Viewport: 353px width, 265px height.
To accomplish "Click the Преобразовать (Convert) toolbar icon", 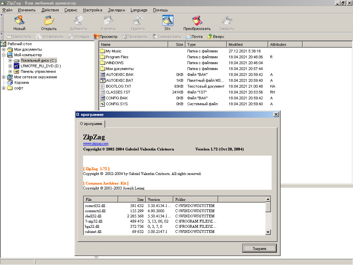I will tap(197, 20).
